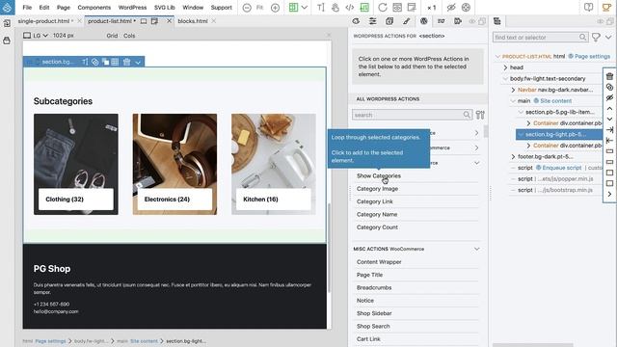Screen dimensions: 617x347
Task: Select section.bg-light row in tree
Action: [x=559, y=134]
